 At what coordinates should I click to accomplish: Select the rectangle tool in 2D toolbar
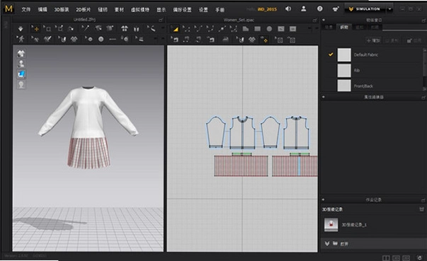coord(257,29)
